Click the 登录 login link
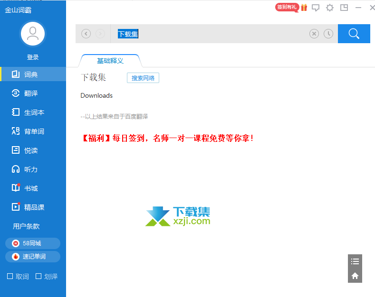 tap(33, 57)
